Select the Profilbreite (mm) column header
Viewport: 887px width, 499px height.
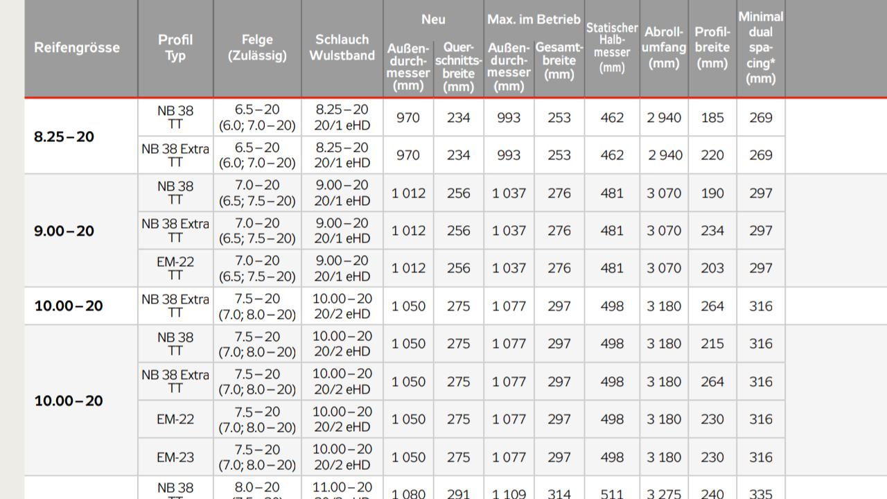point(712,48)
